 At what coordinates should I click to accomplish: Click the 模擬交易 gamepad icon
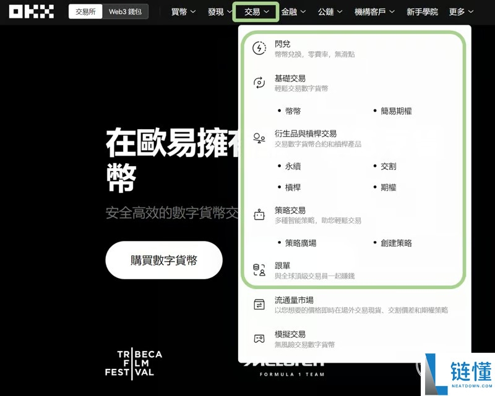[x=259, y=339]
